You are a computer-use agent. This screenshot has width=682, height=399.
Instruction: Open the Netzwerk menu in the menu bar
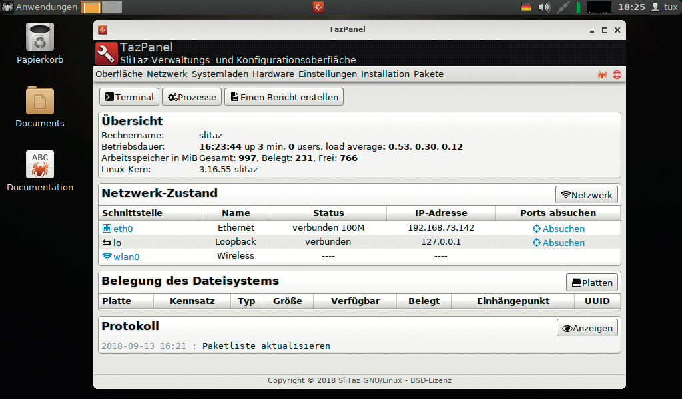click(x=167, y=74)
